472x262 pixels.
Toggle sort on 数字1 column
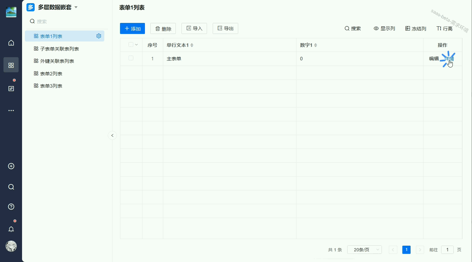(315, 45)
